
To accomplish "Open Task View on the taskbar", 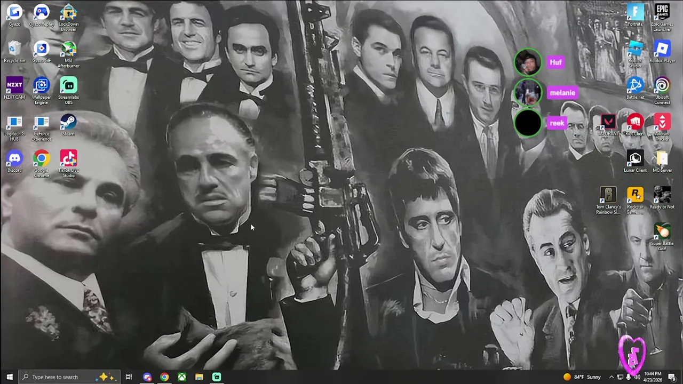I will click(129, 377).
